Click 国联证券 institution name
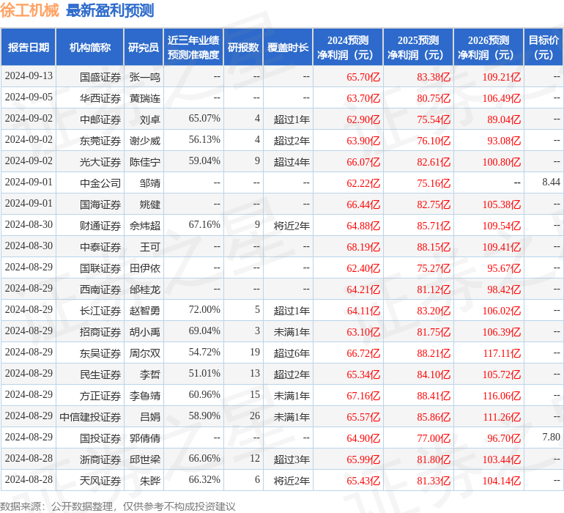The image size is (564, 513). [100, 268]
